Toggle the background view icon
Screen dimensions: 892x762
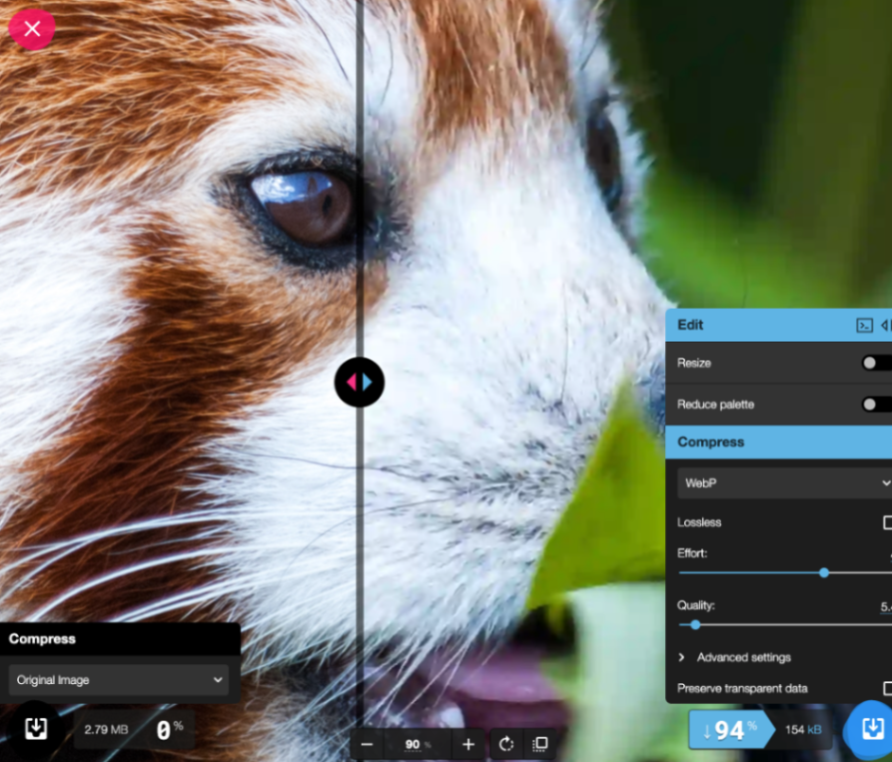(x=539, y=744)
